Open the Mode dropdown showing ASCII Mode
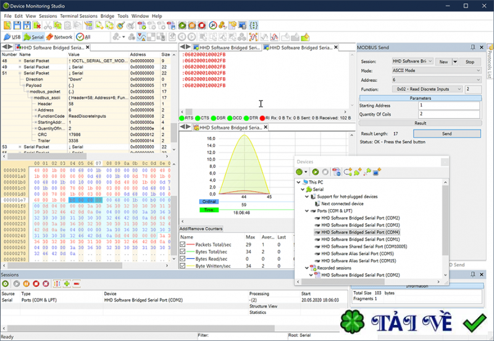The height and width of the screenshot is (341, 494). [436, 70]
